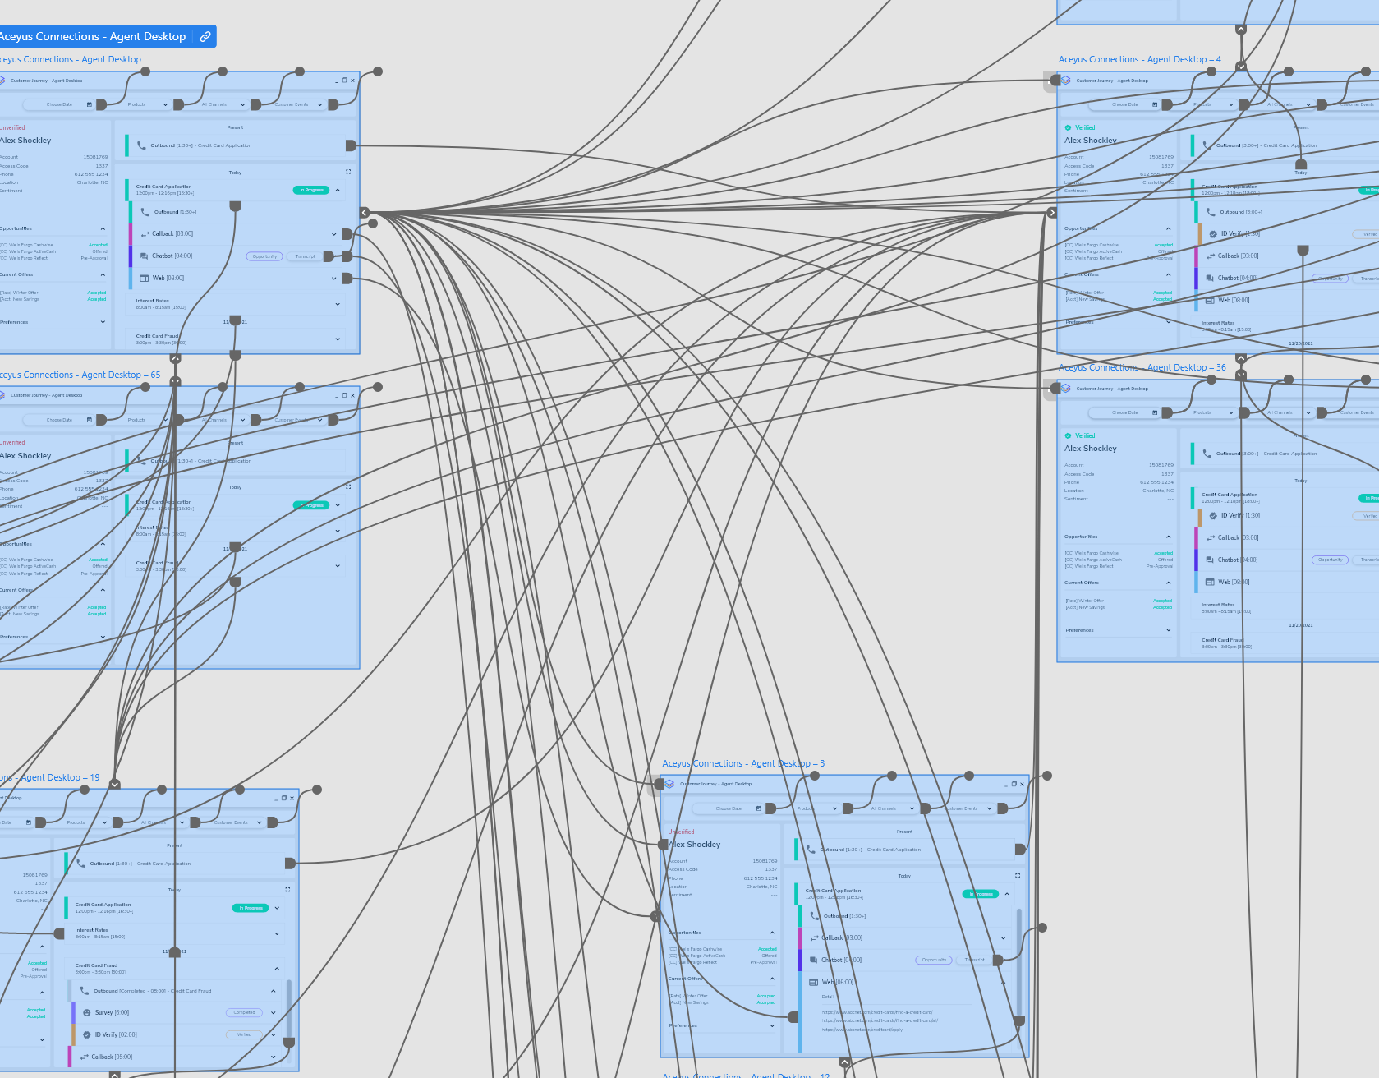Image resolution: width=1379 pixels, height=1078 pixels.
Task: Expand the Credit Card Fraud row in top-left frame
Action: tap(338, 339)
